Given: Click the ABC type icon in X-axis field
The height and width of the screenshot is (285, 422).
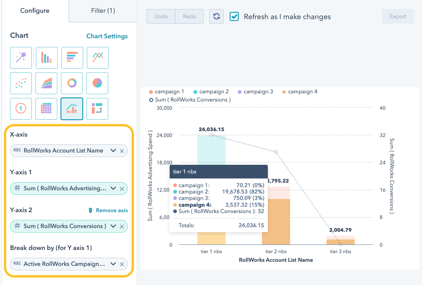Looking at the screenshot, I should click(x=17, y=150).
